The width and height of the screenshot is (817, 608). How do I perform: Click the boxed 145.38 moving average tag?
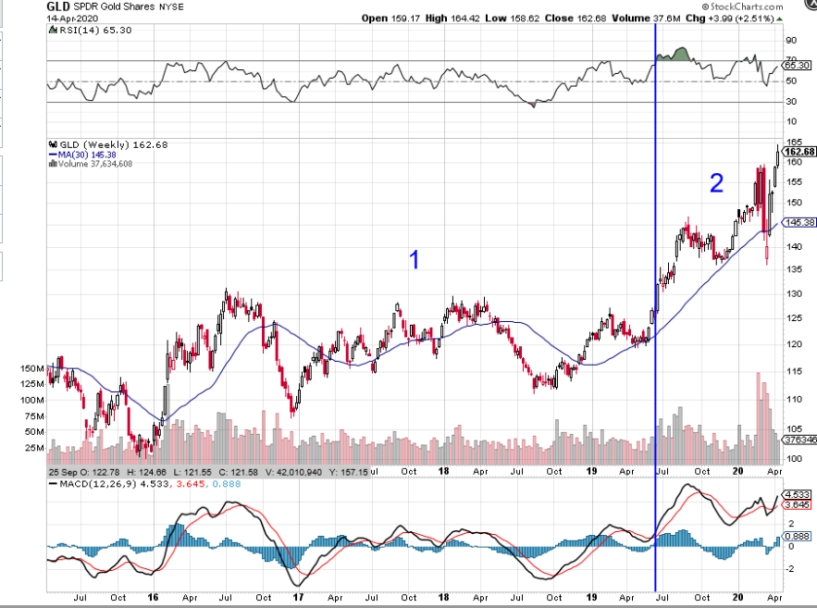(x=799, y=222)
